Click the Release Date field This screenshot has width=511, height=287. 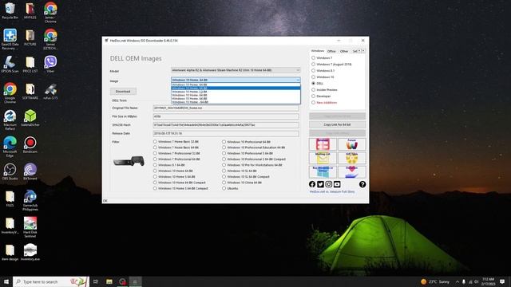[226, 133]
